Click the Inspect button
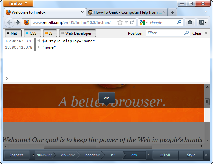The height and width of the screenshot is (164, 213). [x=17, y=155]
